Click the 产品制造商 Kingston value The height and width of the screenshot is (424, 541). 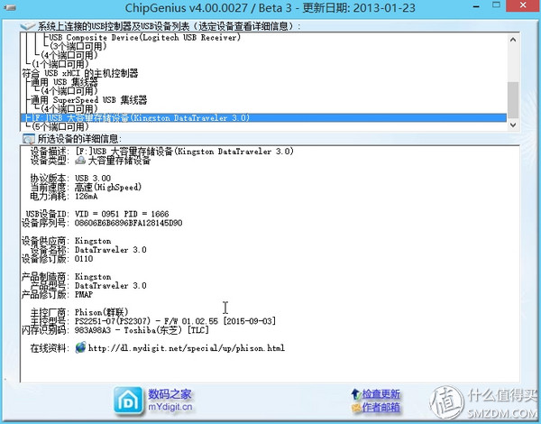93,277
